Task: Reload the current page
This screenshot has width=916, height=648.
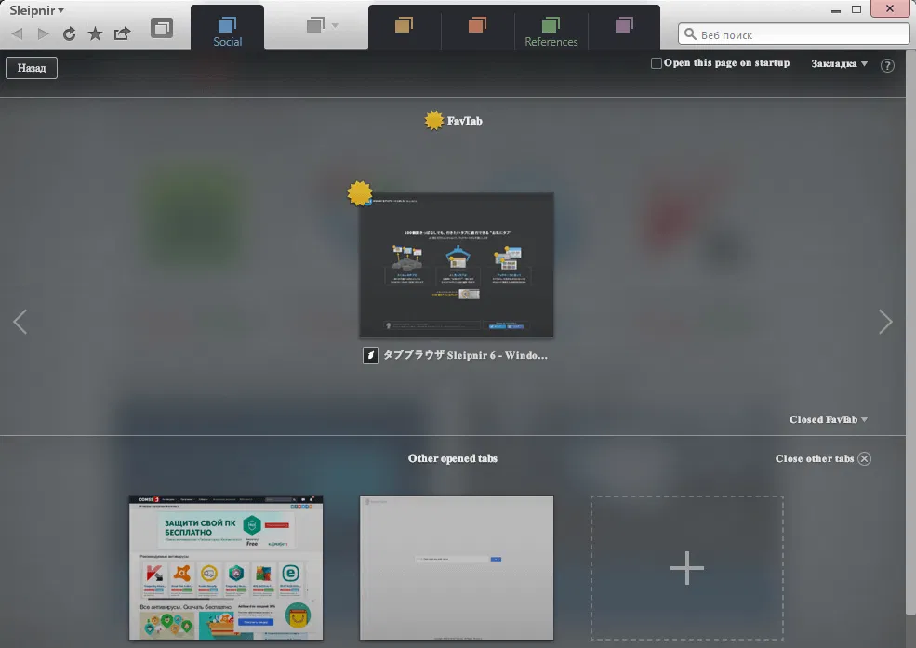Action: [69, 33]
